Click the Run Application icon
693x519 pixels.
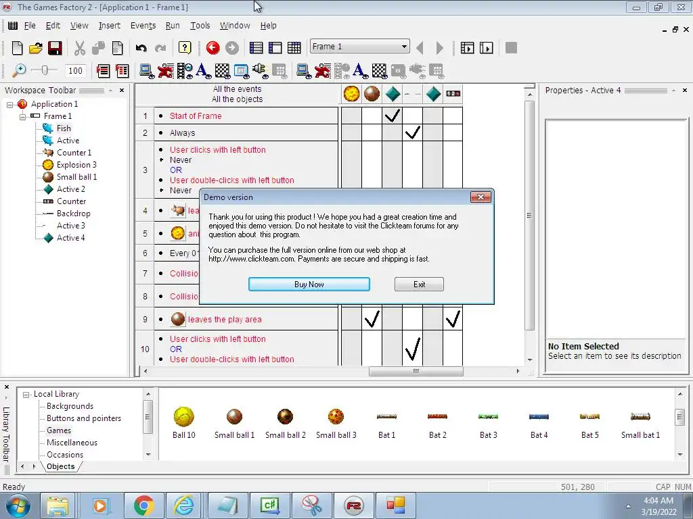point(467,48)
